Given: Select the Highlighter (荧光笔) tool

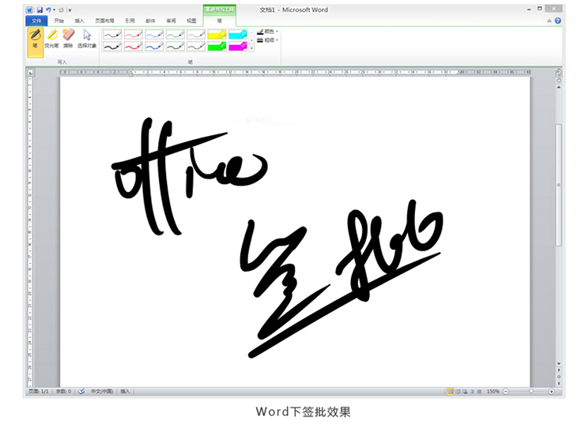Looking at the screenshot, I should point(51,39).
